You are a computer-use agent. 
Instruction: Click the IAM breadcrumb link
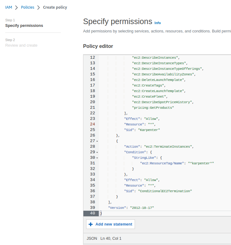coord(9,7)
